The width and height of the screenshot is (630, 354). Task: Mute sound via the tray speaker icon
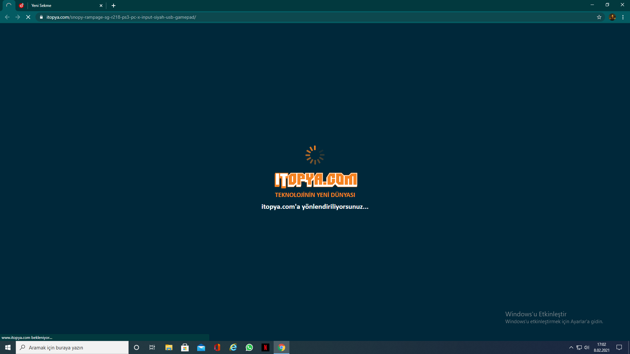[x=587, y=347]
